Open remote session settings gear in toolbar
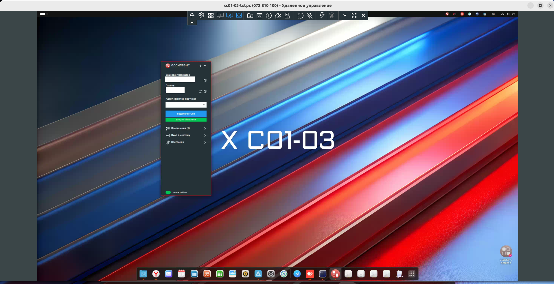Screen dimensions: 554x284 click(201, 16)
